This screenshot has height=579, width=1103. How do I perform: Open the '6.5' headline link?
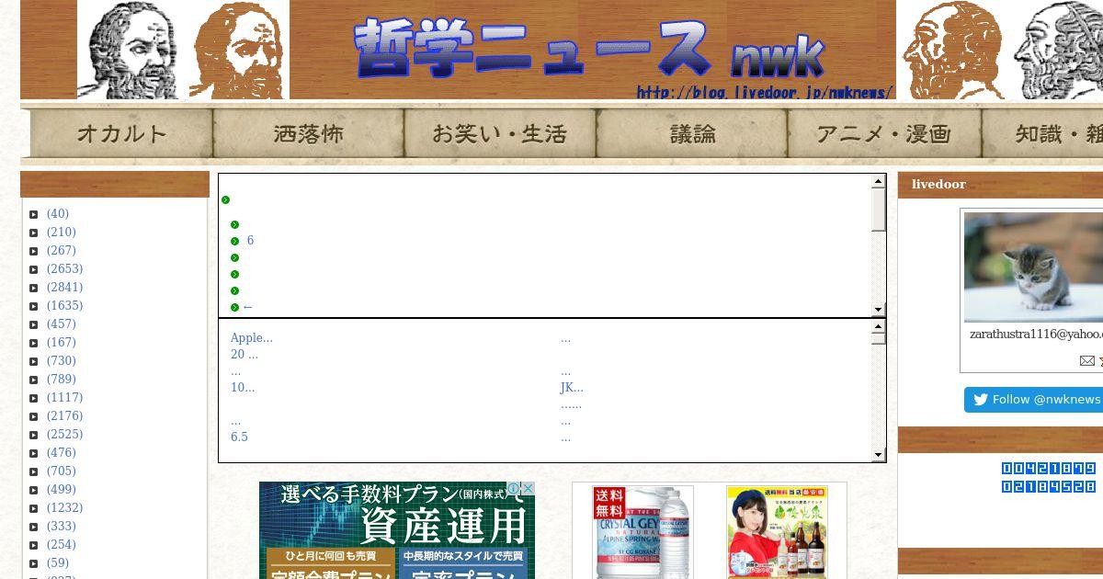(x=239, y=437)
